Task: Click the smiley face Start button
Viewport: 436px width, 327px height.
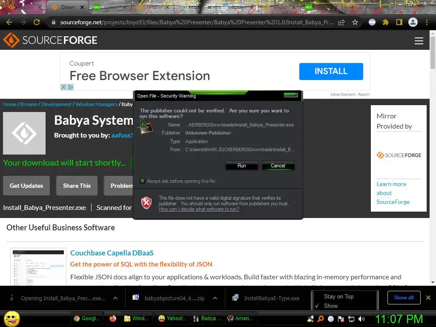Action: (11, 318)
